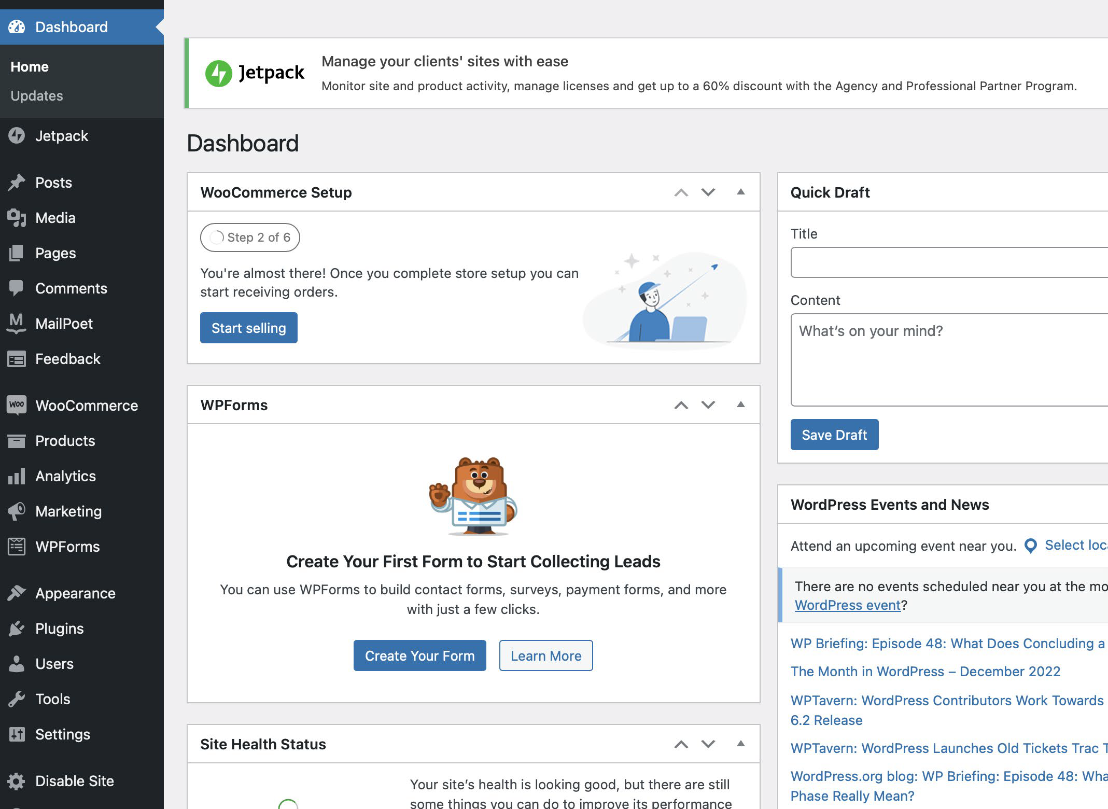Click the Media camera-and-note icon
Screen dimensions: 1108x809
[x=17, y=218]
